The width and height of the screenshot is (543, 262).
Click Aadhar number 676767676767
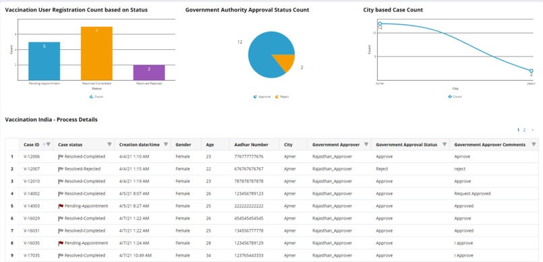click(x=249, y=169)
